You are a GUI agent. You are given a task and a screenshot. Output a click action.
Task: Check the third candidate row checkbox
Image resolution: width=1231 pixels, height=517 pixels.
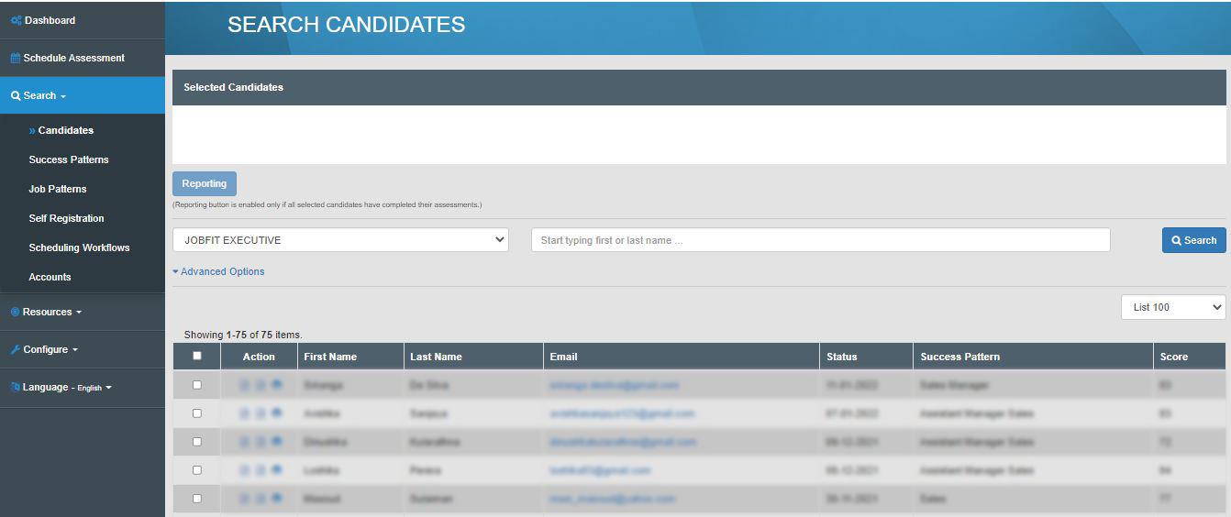[x=196, y=442]
